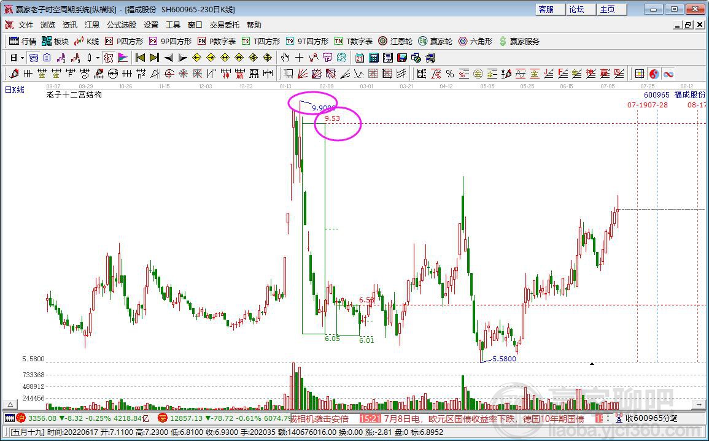Open the 江恩轮 Gann wheel
This screenshot has width=709, height=441.
tap(395, 42)
